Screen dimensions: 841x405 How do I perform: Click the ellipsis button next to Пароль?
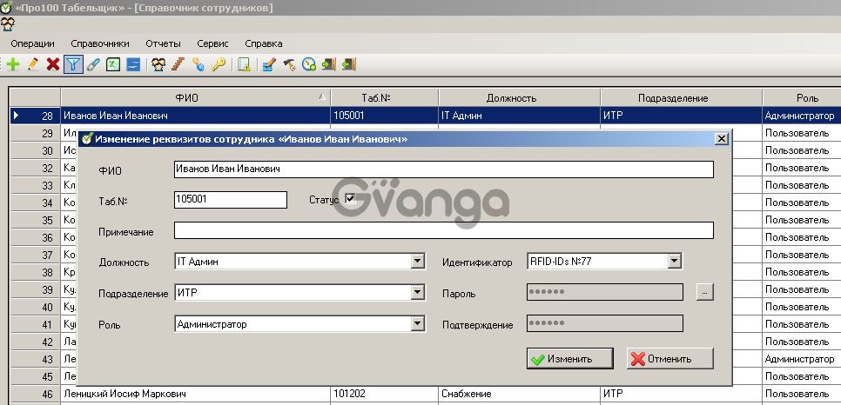pyautogui.click(x=704, y=293)
